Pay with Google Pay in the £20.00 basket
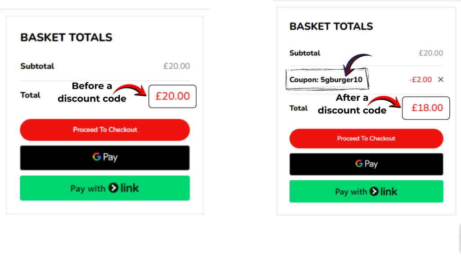Screen dimensions: 461x259 pos(105,157)
